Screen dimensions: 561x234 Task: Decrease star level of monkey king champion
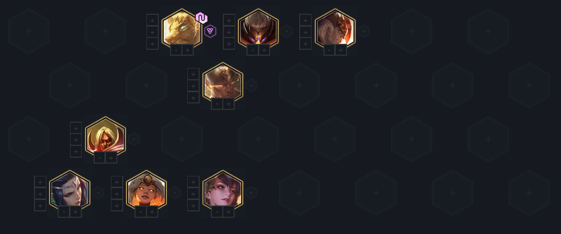coord(217,104)
